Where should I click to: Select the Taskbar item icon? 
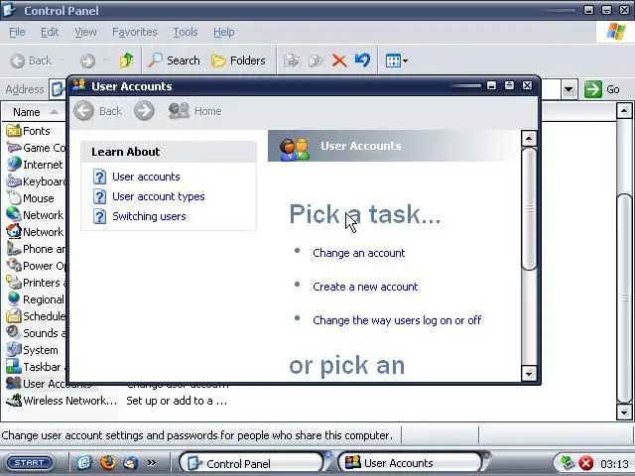(x=14, y=367)
